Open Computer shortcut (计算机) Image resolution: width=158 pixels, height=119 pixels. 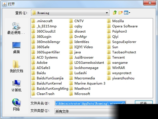pos(16,86)
